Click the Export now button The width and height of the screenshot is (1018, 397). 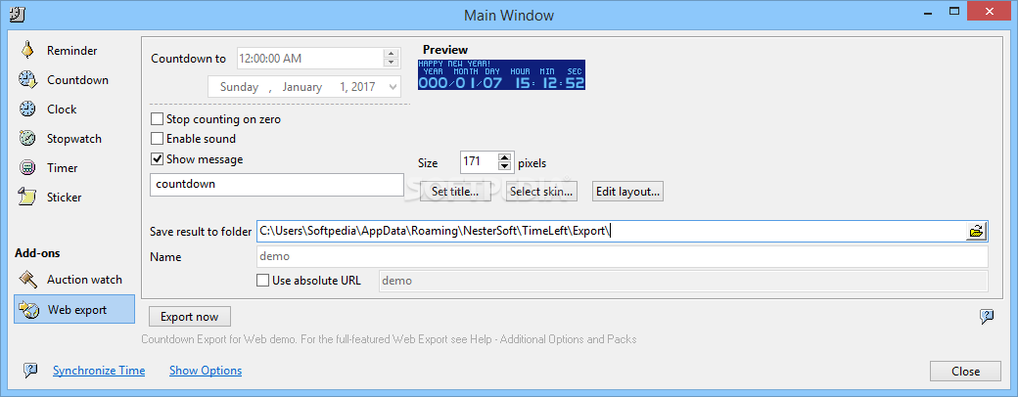[190, 317]
